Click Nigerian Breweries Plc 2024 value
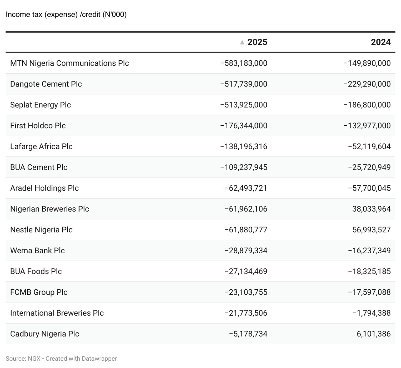Viewport: 401px width, 368px height. tap(371, 209)
